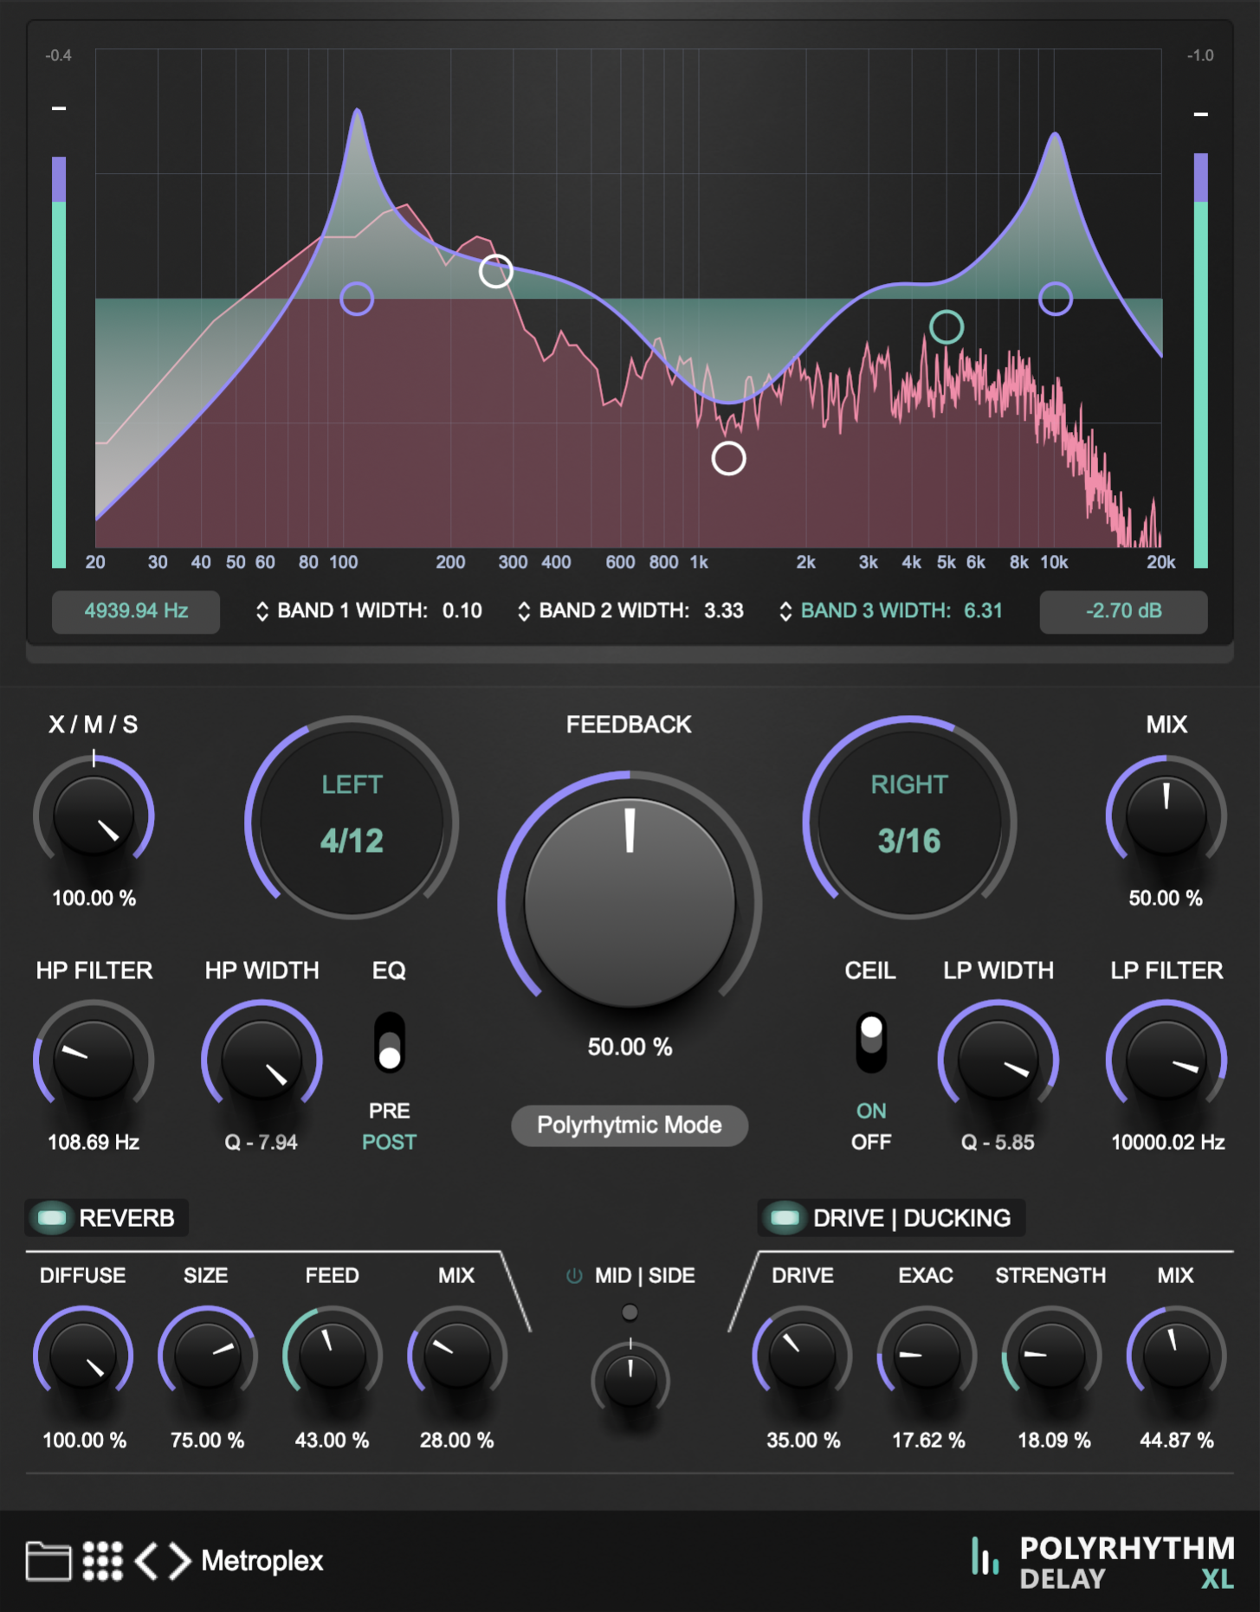Open the Metroplex preset name menu
Screen dimensions: 1260x1612
(262, 1561)
